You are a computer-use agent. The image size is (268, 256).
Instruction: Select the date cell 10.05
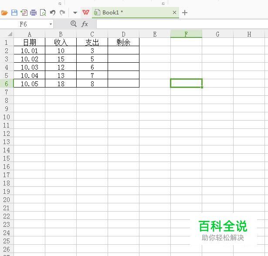[29, 84]
